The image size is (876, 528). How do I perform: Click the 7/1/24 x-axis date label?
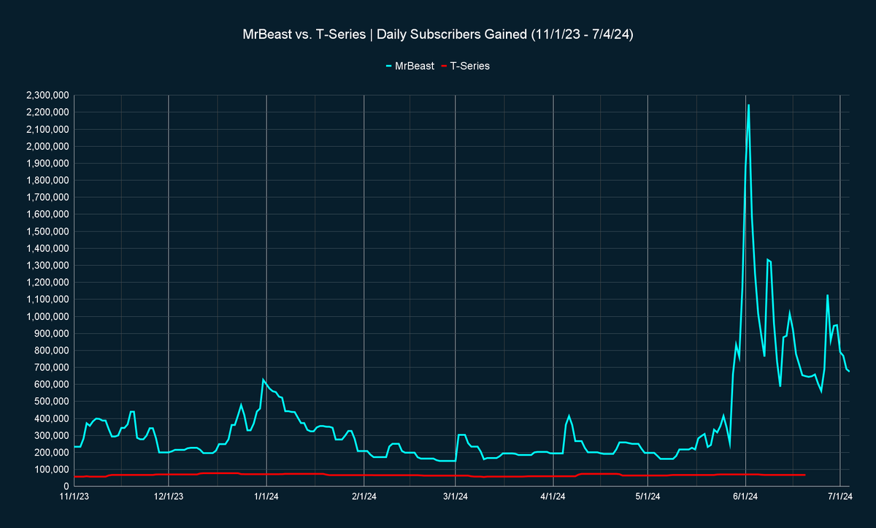click(x=839, y=497)
